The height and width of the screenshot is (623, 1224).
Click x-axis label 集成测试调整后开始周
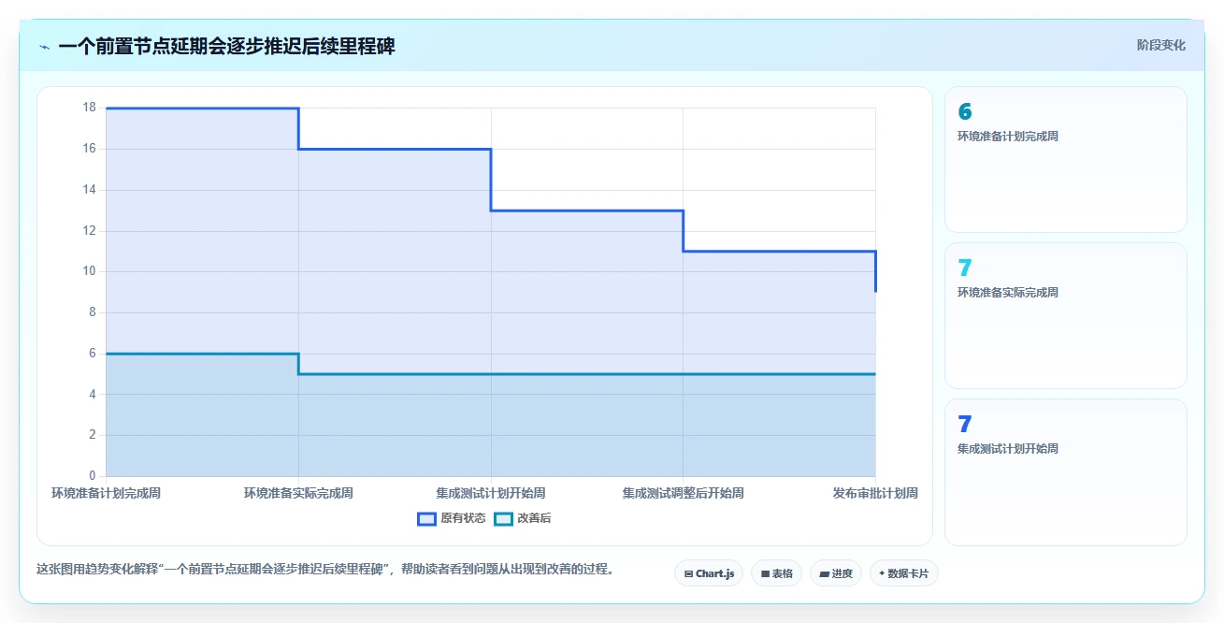click(684, 493)
